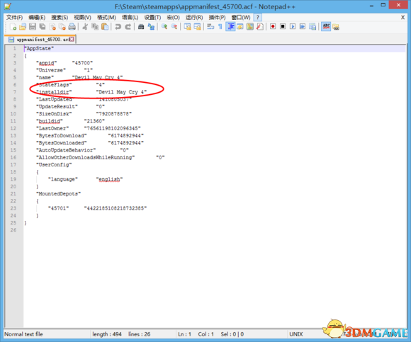The image size is (411, 342).
Task: Click the New file toolbar icon
Action: (13, 27)
